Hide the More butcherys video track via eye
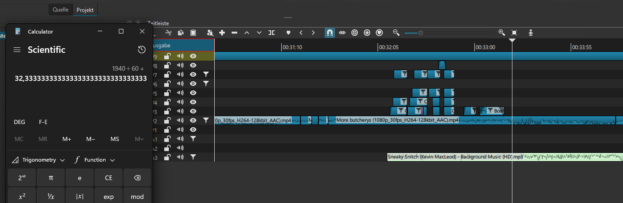The image size is (623, 203). 193,120
